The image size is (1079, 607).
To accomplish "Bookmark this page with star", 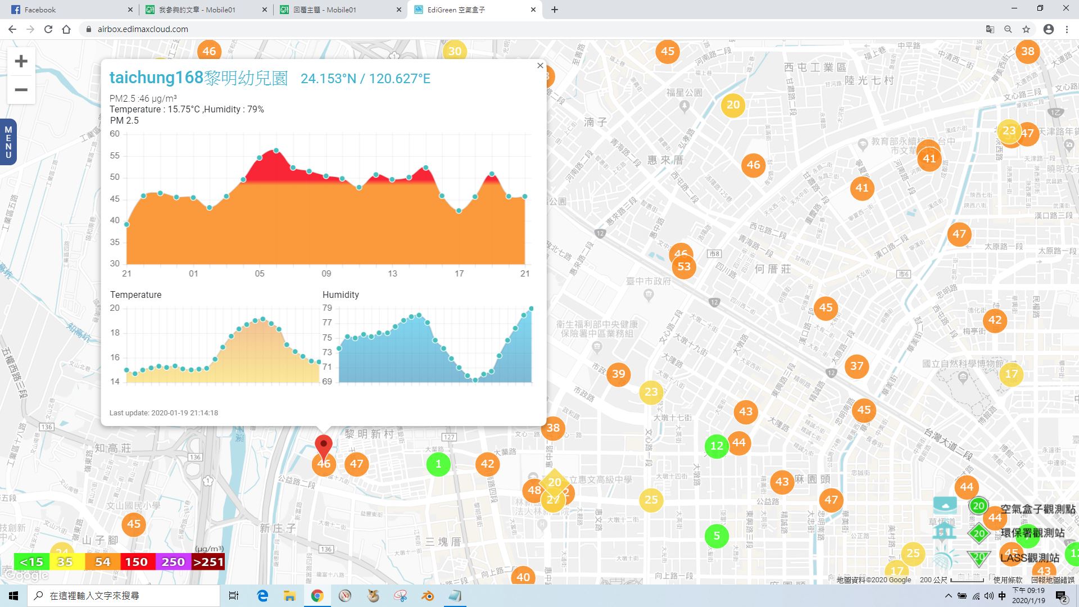I will coord(1026,29).
